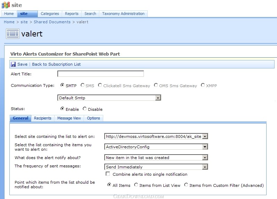Open the Home top navigation tab
This screenshot has width=277, height=199.
coord(9,14)
